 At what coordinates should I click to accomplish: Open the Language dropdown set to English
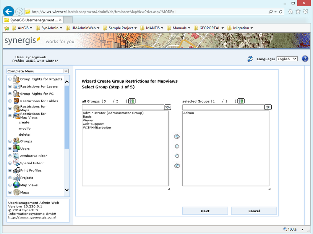click(x=287, y=58)
